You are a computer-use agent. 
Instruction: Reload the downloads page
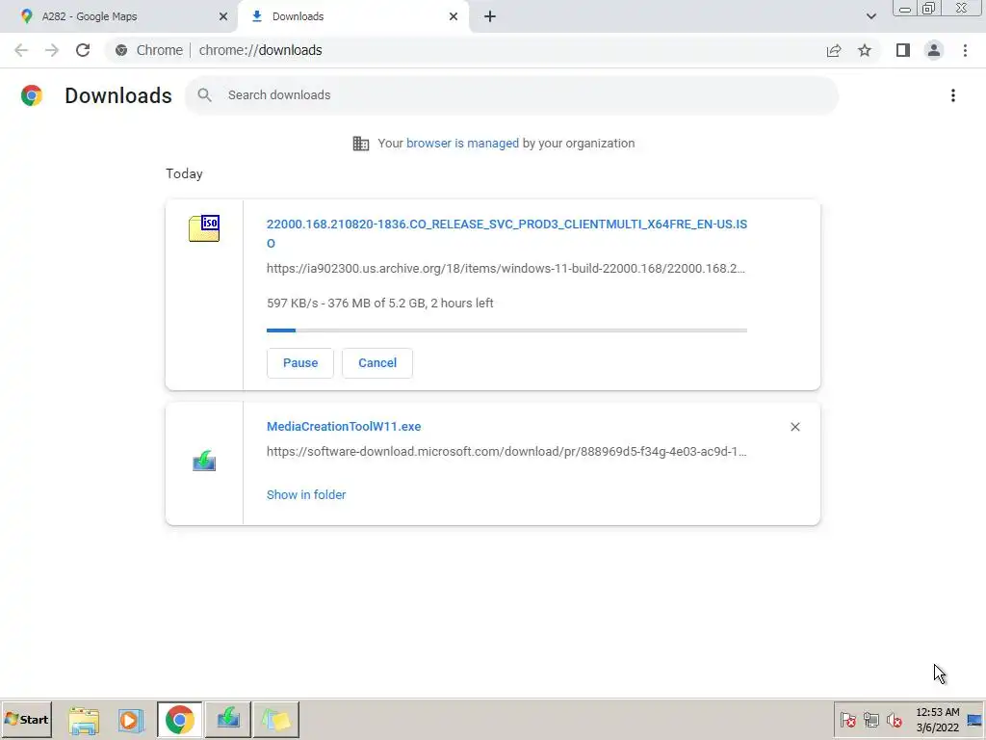(x=83, y=50)
